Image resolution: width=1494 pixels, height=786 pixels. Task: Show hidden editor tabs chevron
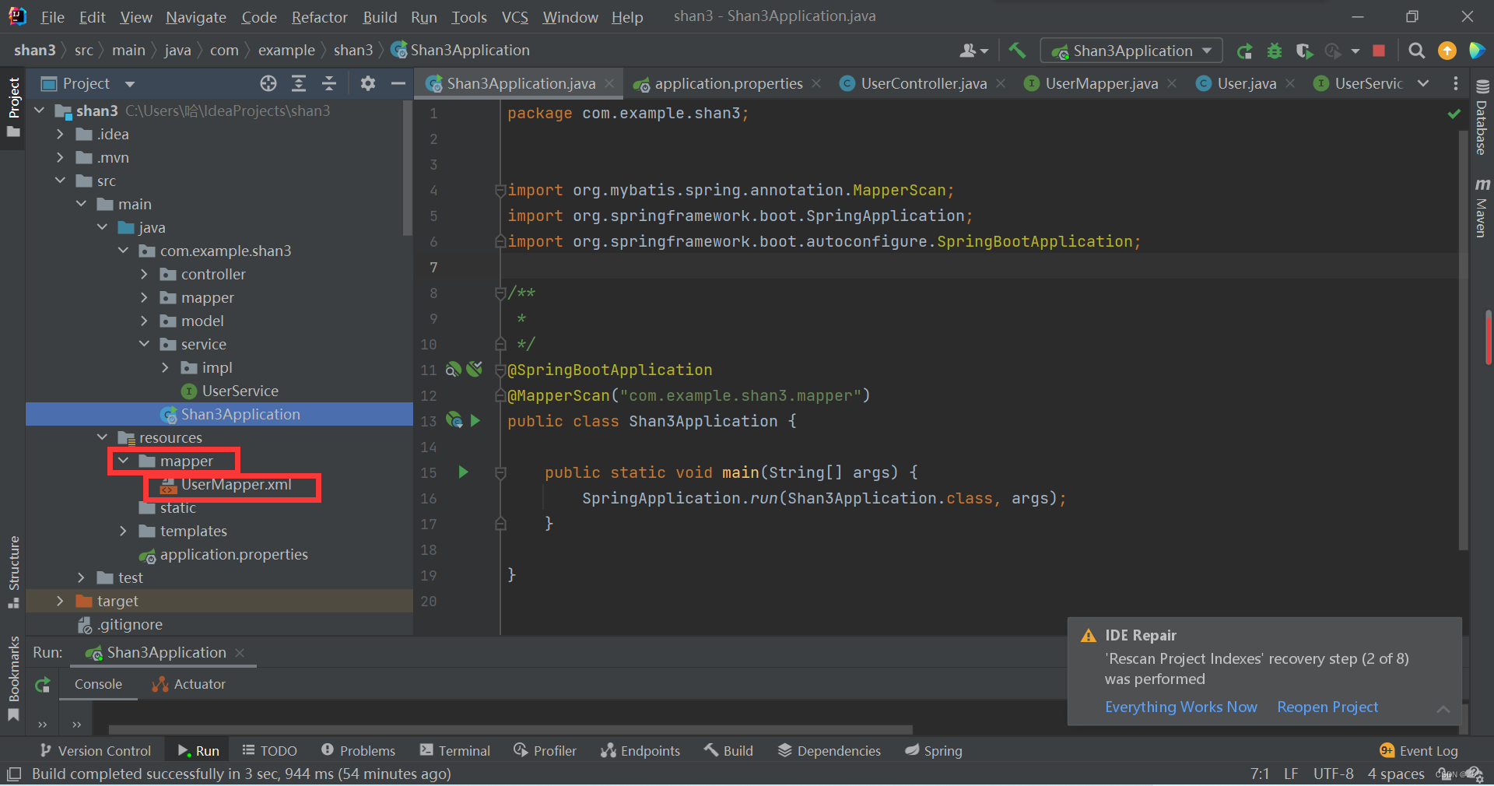(x=1423, y=83)
